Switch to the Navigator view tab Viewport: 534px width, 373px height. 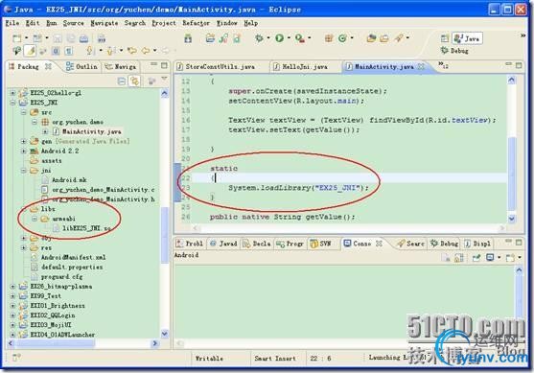click(x=121, y=66)
